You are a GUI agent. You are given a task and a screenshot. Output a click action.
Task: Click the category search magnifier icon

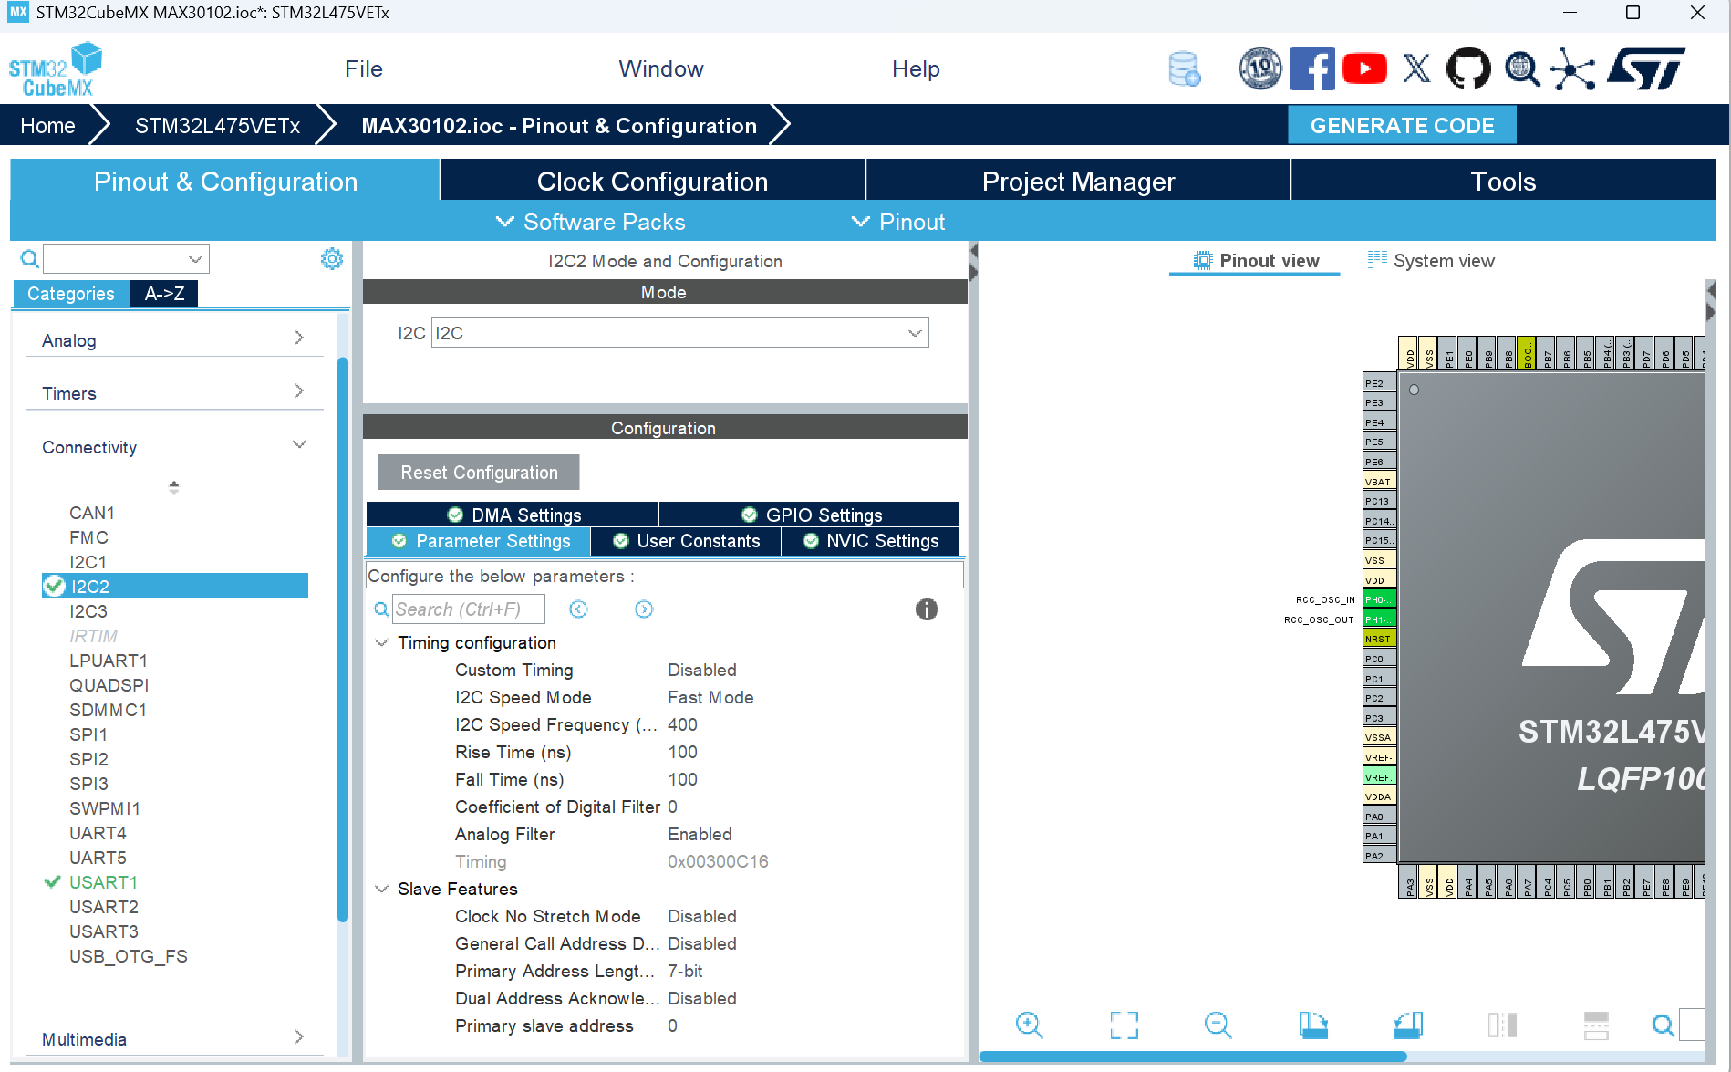(x=30, y=259)
